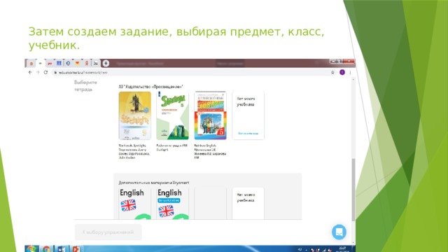Select the first English material card

pos(135,204)
